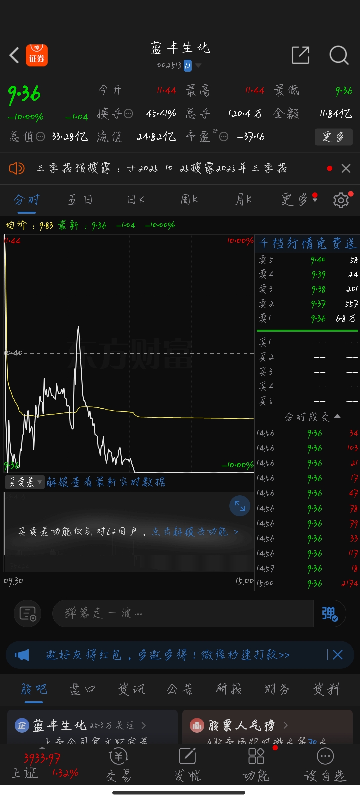Viewport: 360px width, 800px height.
Task: Share the stock page via export icon
Action: [x=300, y=55]
